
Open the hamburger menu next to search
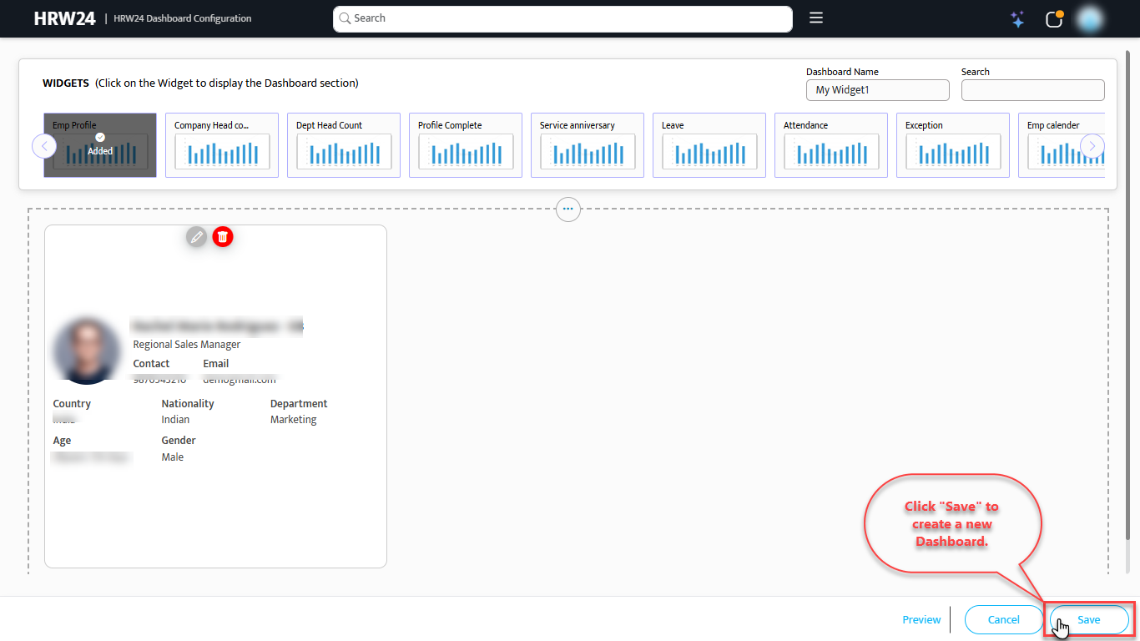tap(815, 18)
